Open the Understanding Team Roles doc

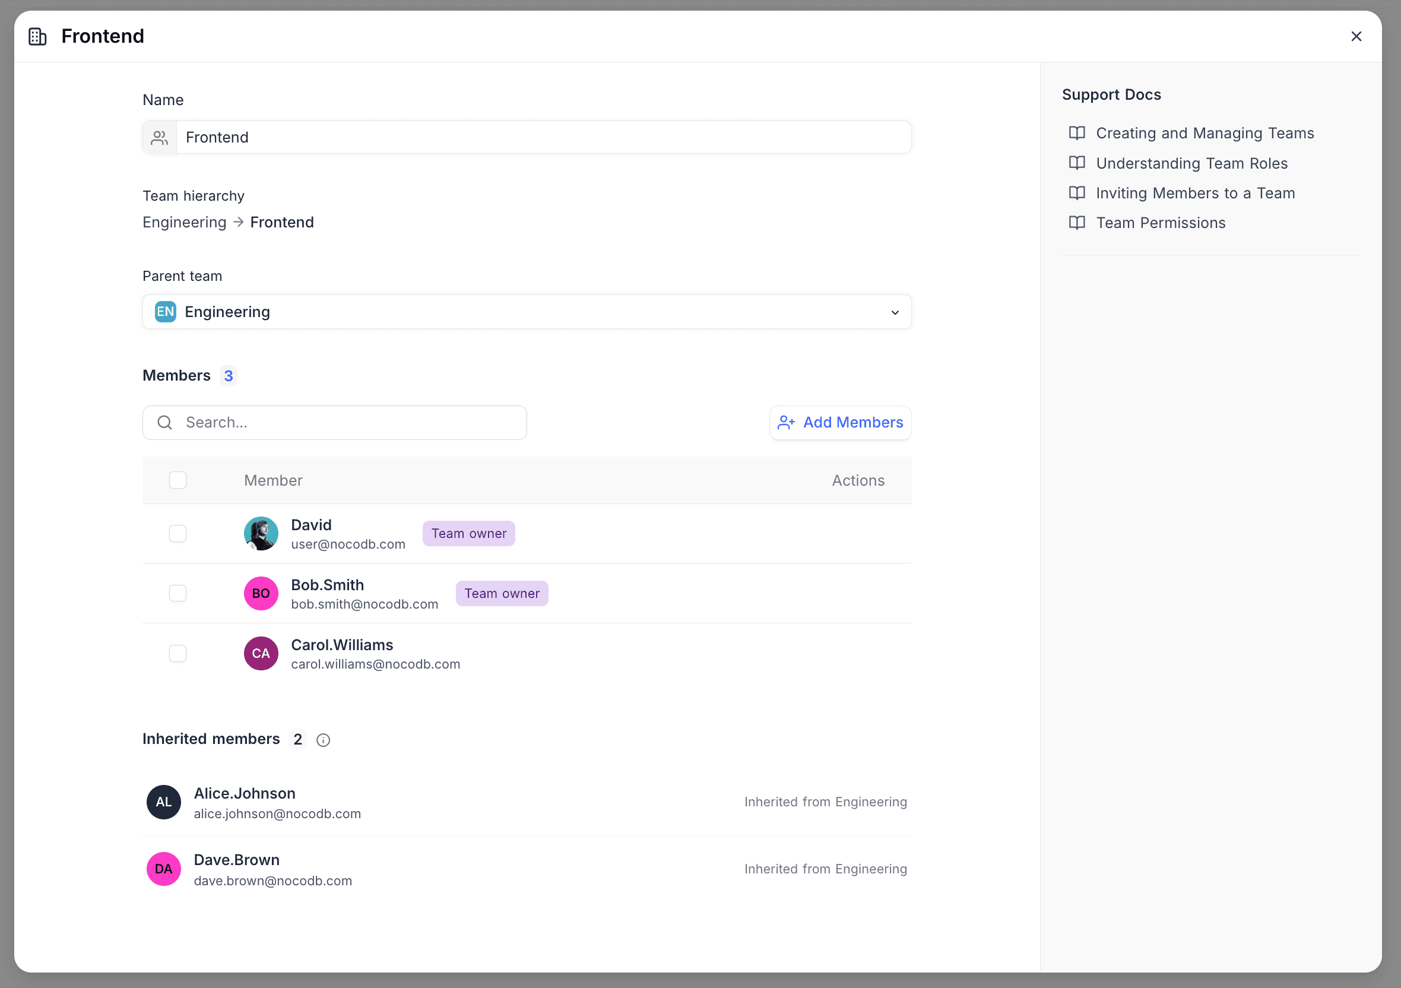coord(1191,163)
